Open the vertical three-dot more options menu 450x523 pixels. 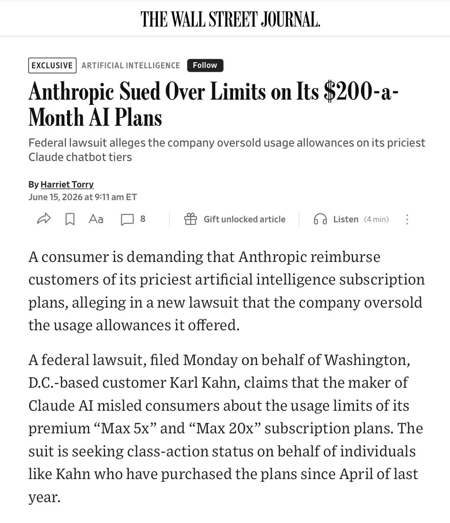[x=407, y=219]
